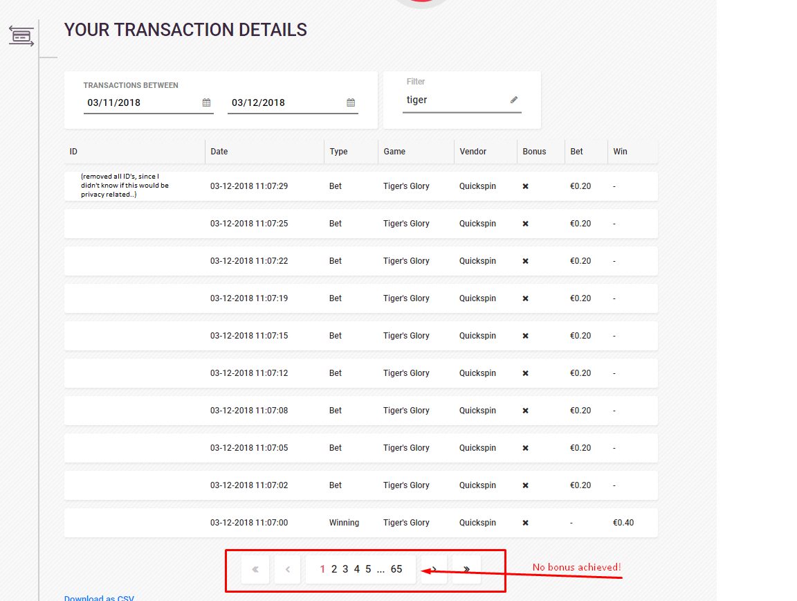
Task: Open the end date calendar picker icon
Action: [x=351, y=102]
